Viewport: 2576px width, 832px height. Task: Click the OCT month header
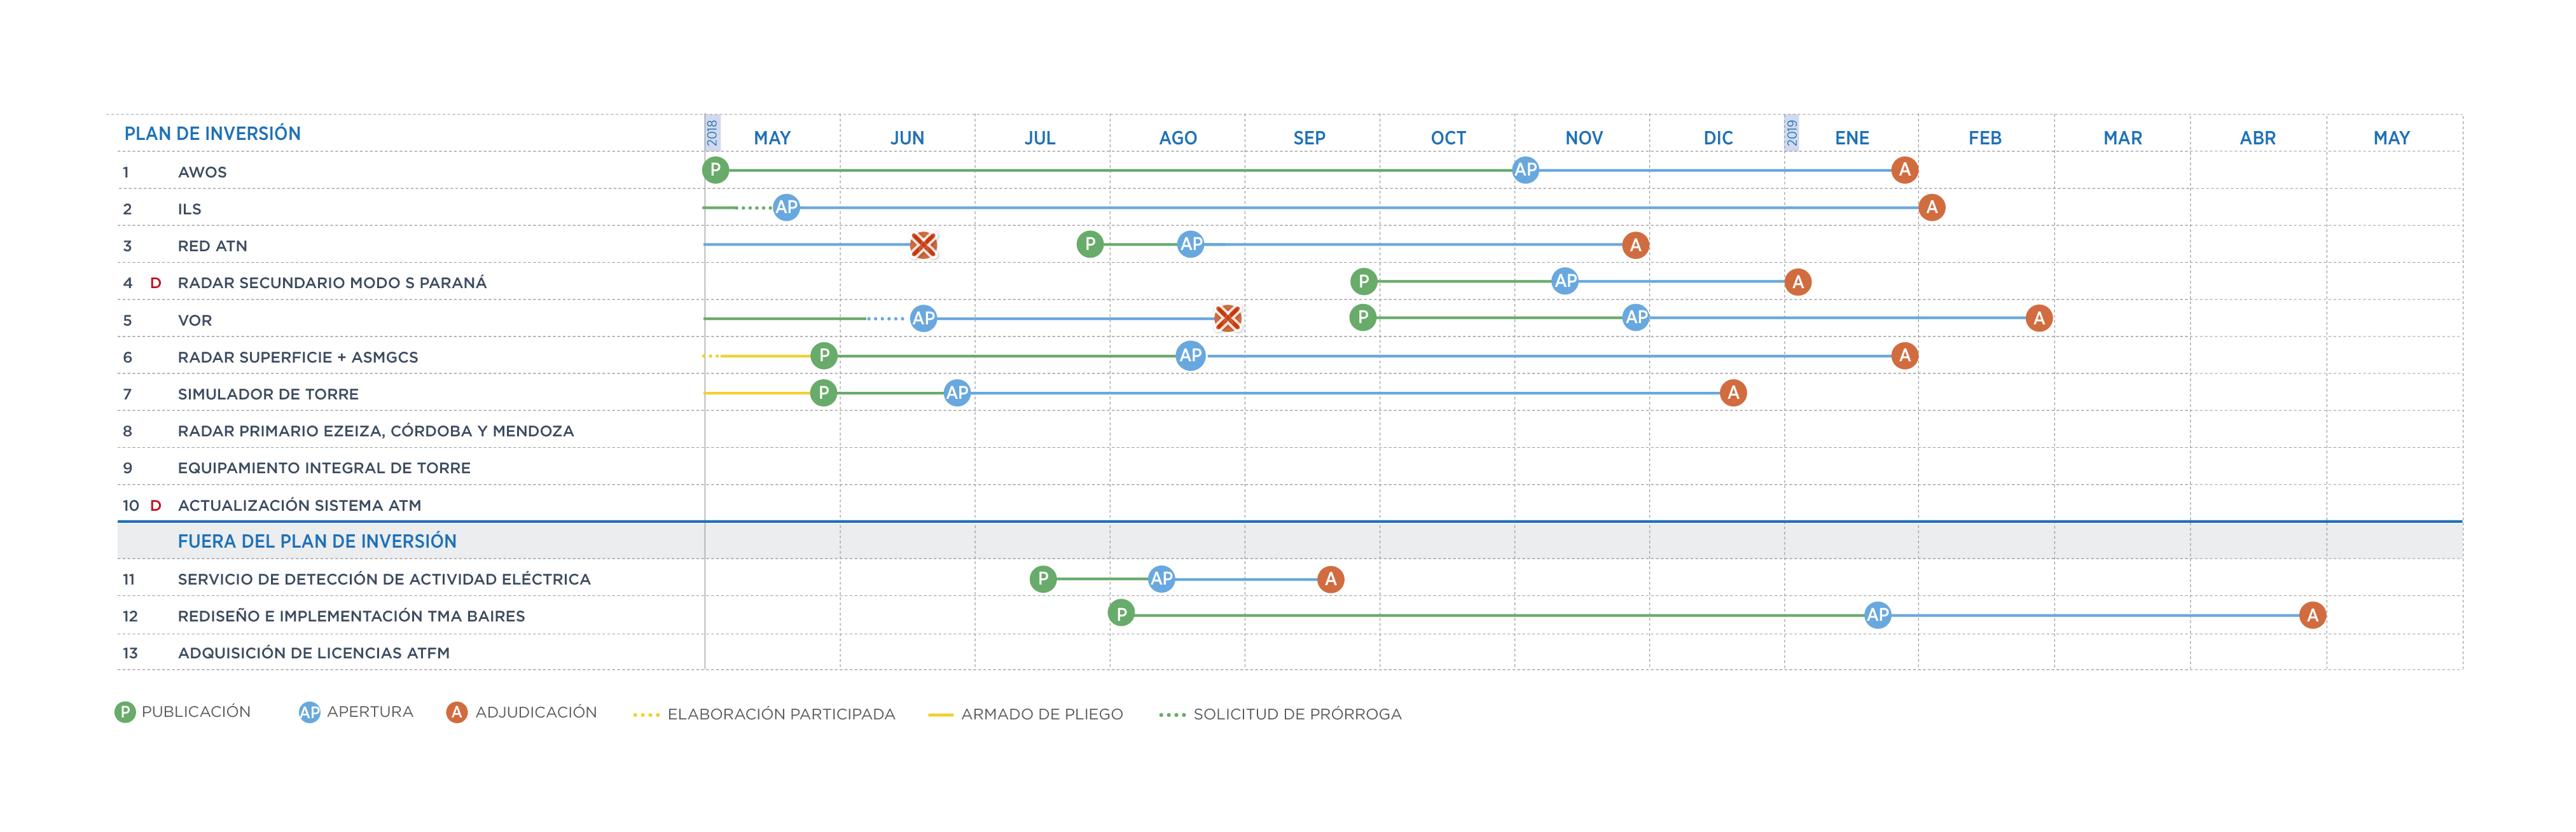pos(1448,138)
